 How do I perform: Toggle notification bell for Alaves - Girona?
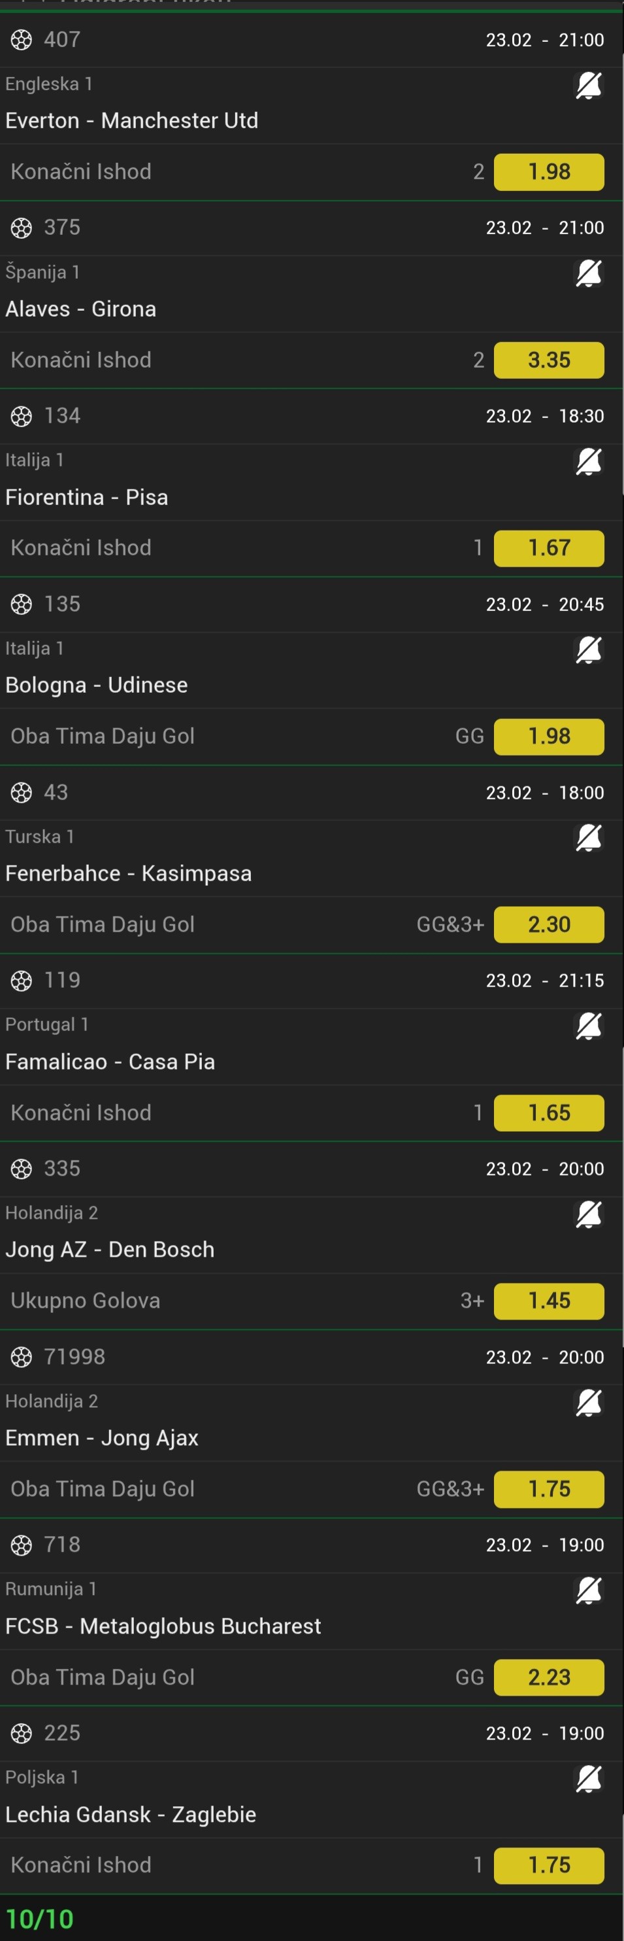click(x=589, y=273)
